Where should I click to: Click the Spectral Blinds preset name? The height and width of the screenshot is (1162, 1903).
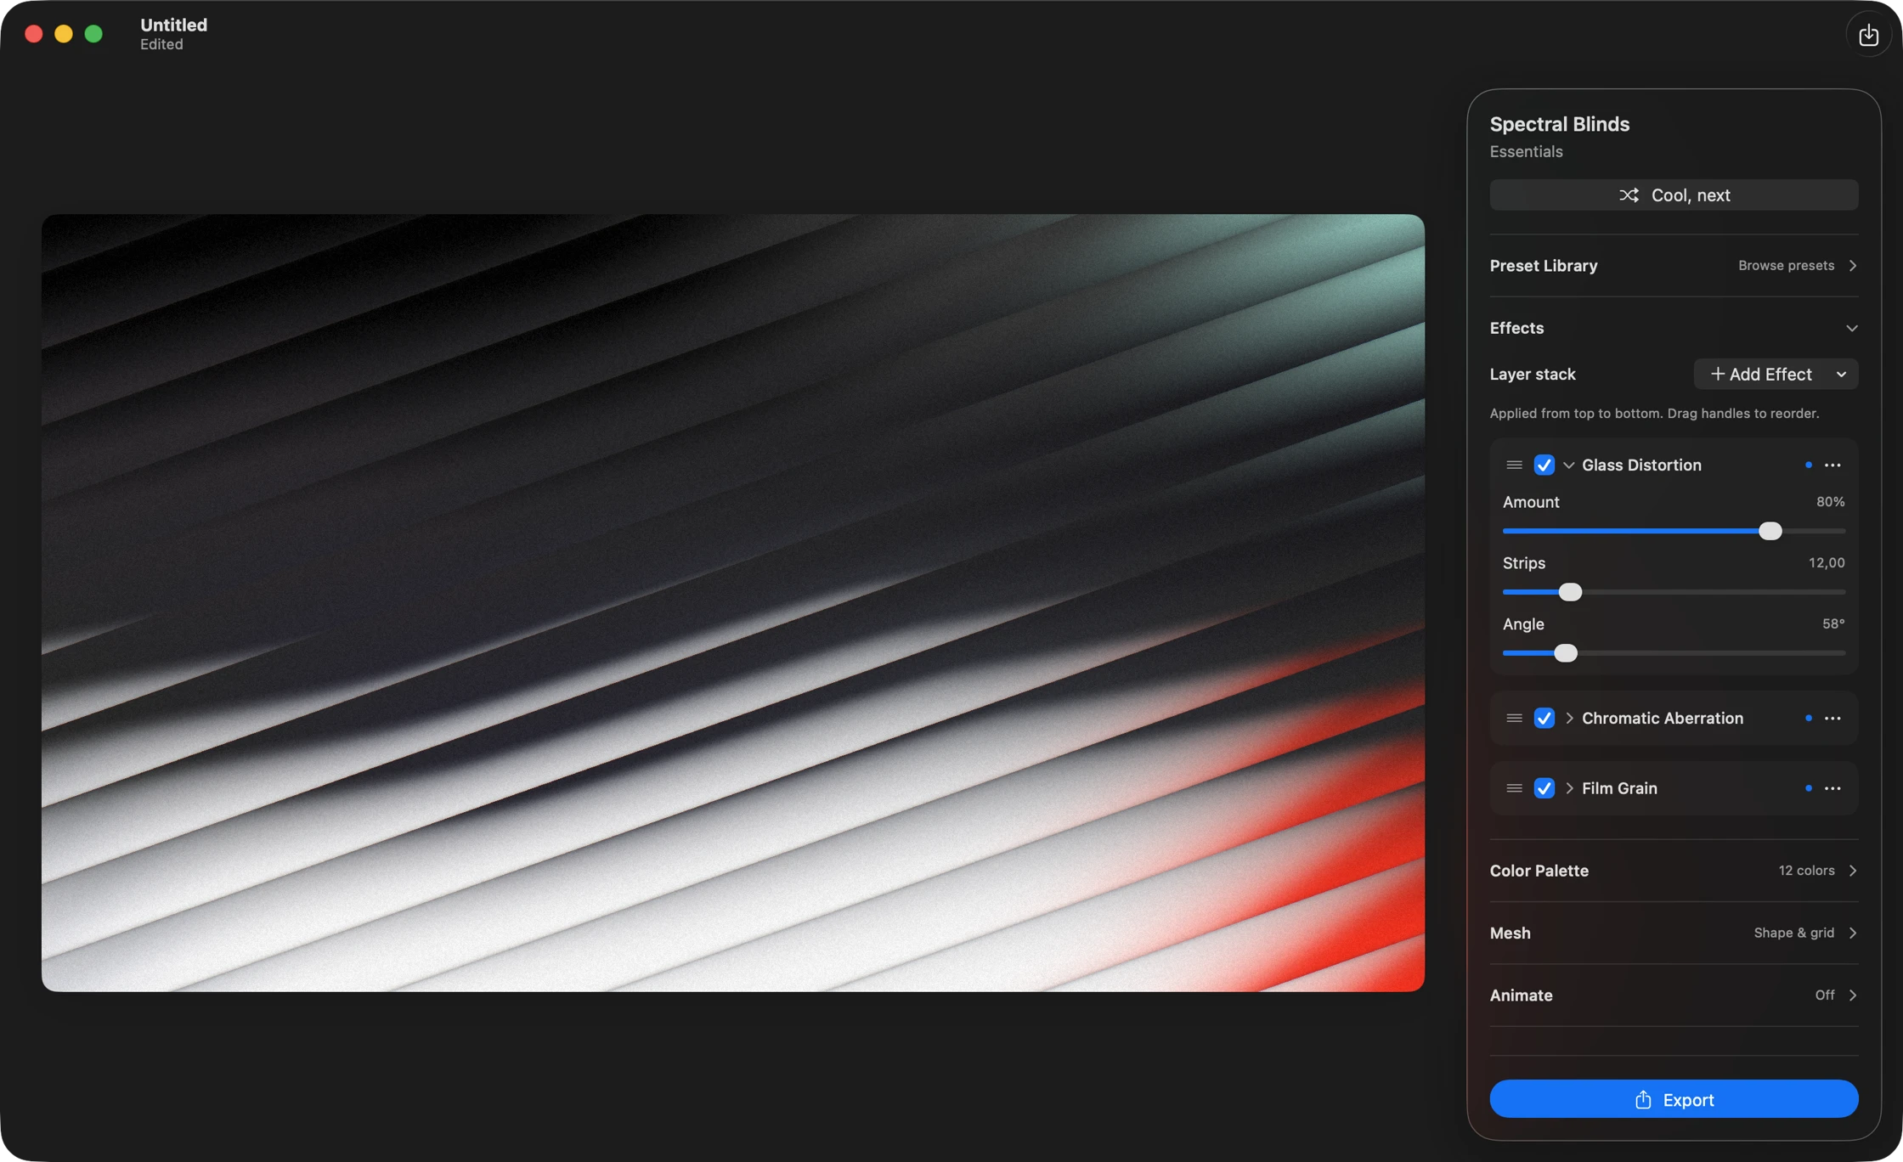click(1560, 124)
